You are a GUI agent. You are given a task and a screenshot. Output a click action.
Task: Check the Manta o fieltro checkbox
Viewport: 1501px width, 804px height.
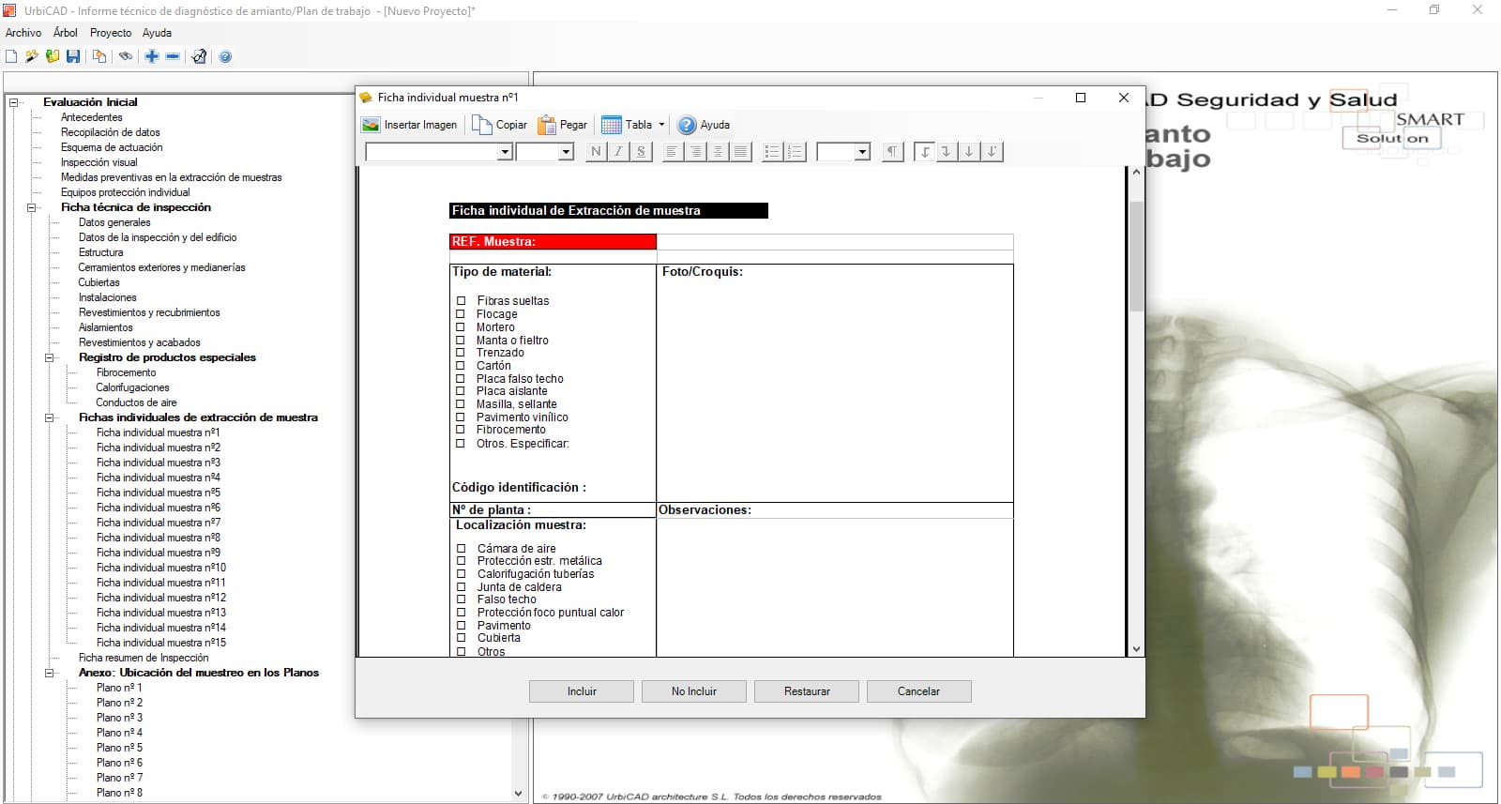[x=461, y=341]
